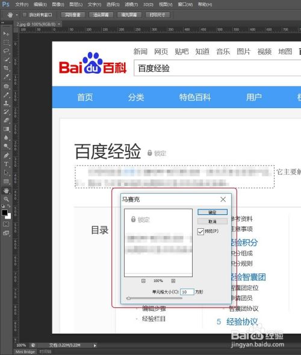Screen dimensions: 301x355
Task: Click the 实际像素 button
Action: [x=73, y=15]
